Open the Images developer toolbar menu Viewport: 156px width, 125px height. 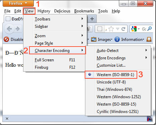(x=101, y=40)
